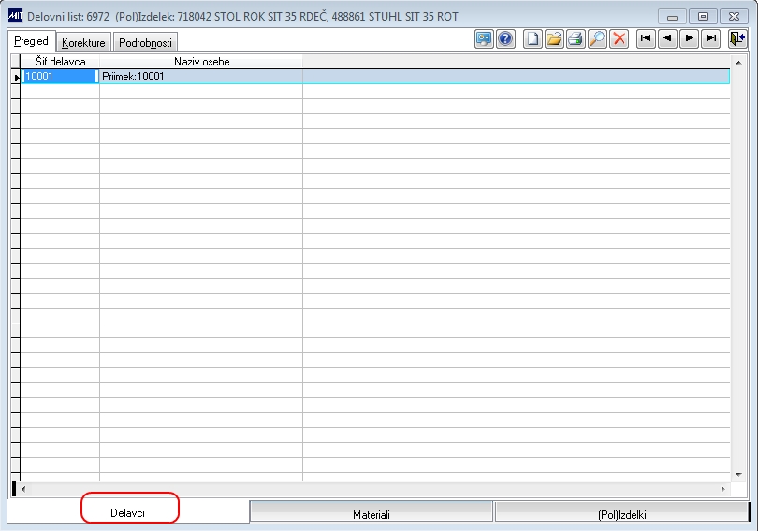Image resolution: width=758 pixels, height=531 pixels.
Task: Jump to the first record
Action: [646, 39]
